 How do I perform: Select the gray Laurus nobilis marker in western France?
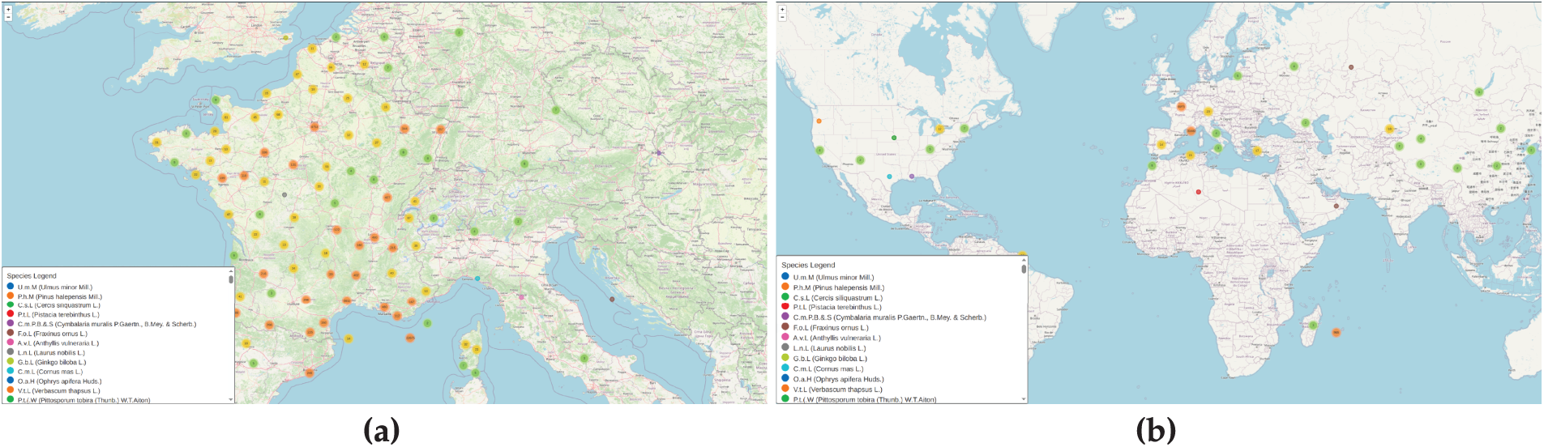point(284,194)
